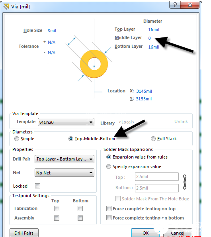The image size is (211, 237).
Task: Open the Template v41h20 dropdown
Action: [66, 122]
